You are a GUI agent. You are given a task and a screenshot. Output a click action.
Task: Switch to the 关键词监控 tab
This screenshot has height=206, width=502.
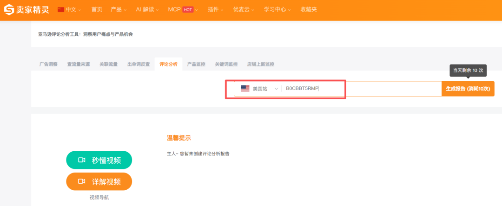click(x=226, y=64)
